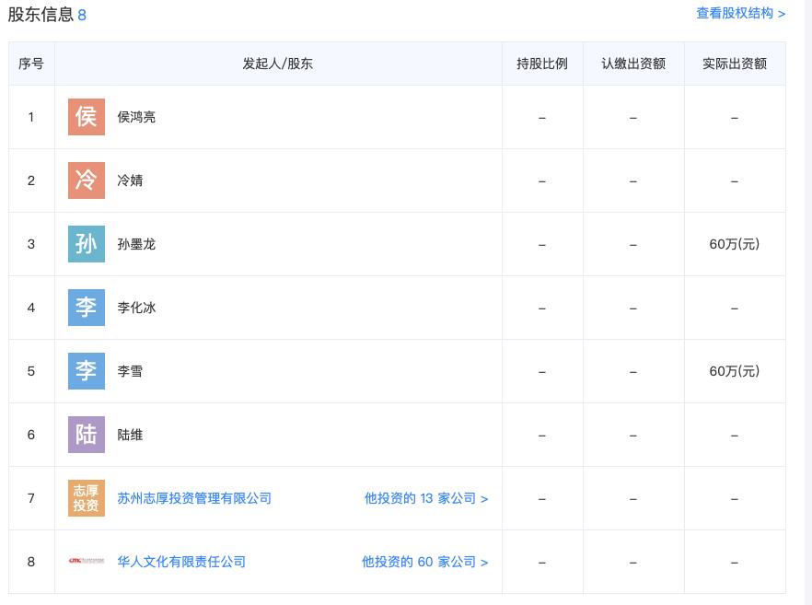Click the 持股比例 column header

[542, 64]
